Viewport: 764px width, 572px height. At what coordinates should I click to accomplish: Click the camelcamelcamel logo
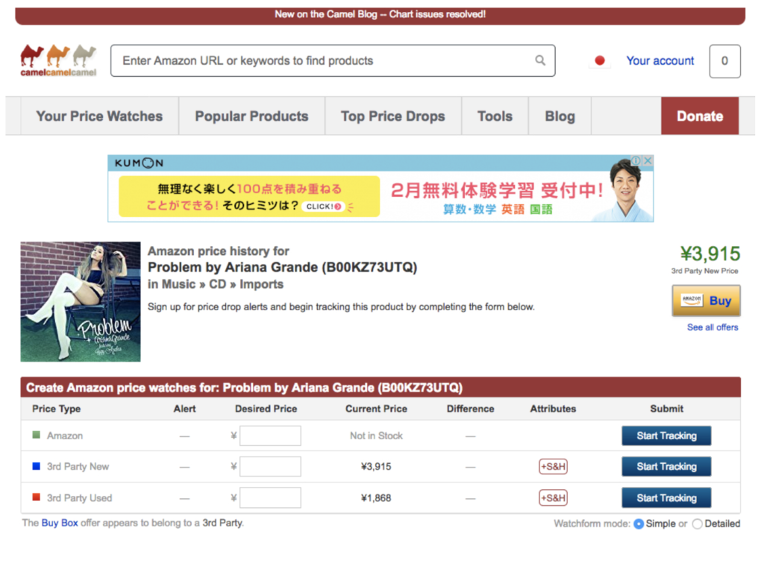[x=58, y=61]
